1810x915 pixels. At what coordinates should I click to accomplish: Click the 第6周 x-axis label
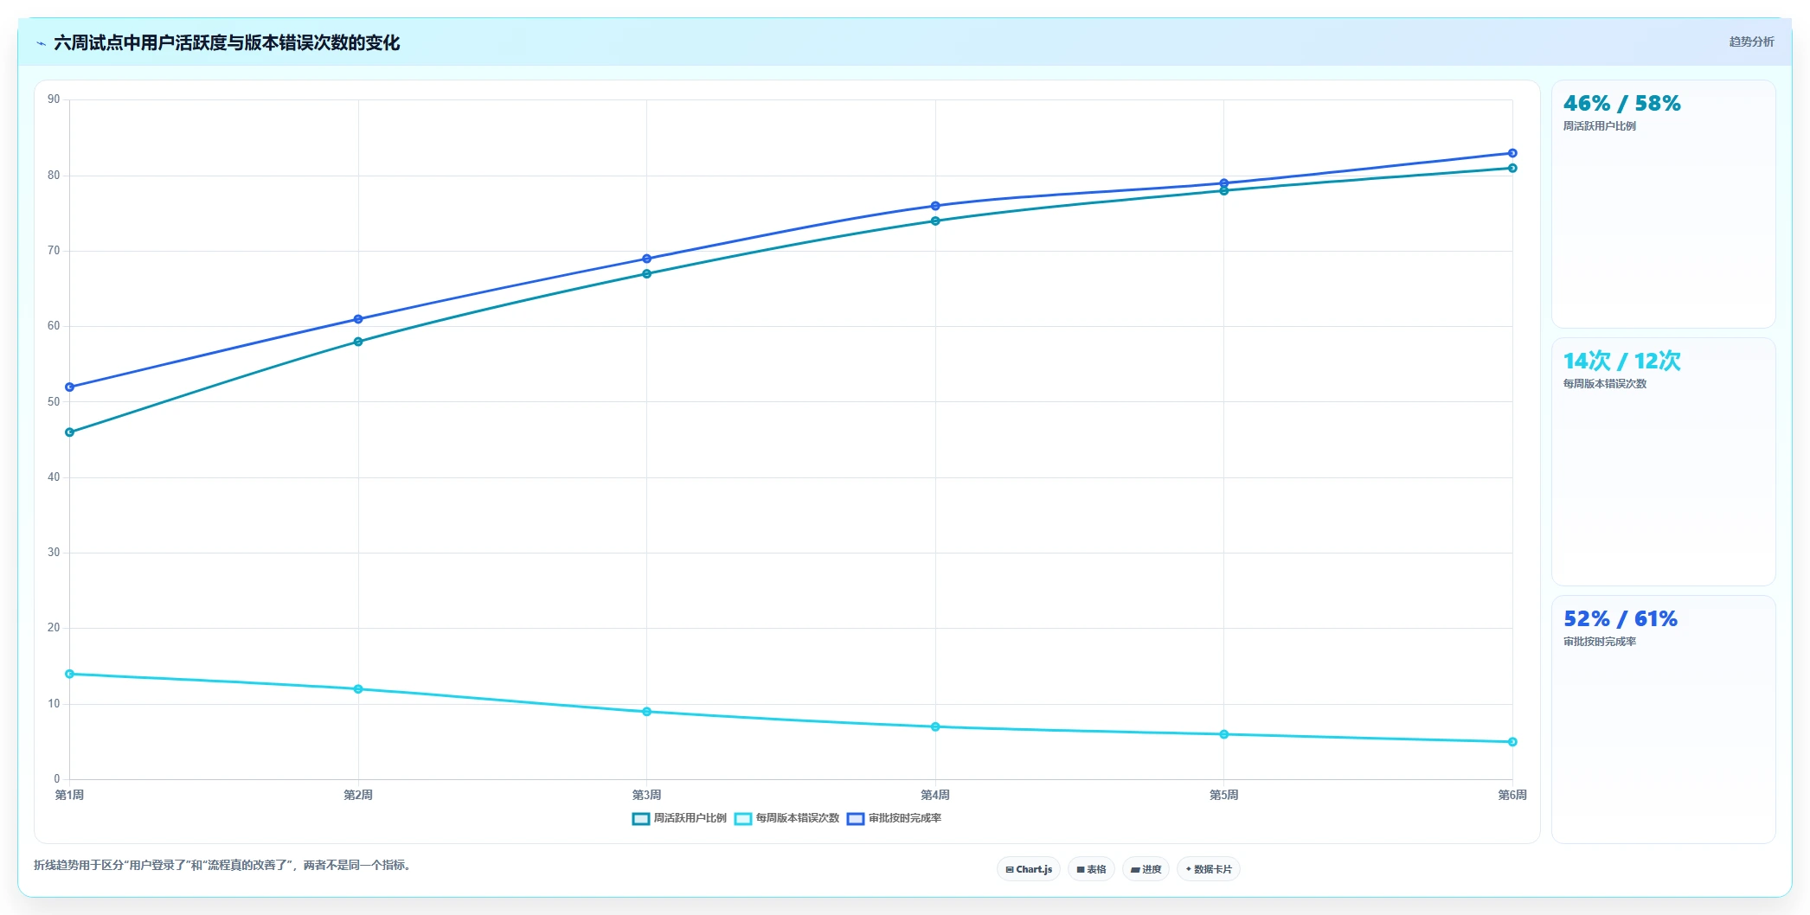[x=1512, y=795]
